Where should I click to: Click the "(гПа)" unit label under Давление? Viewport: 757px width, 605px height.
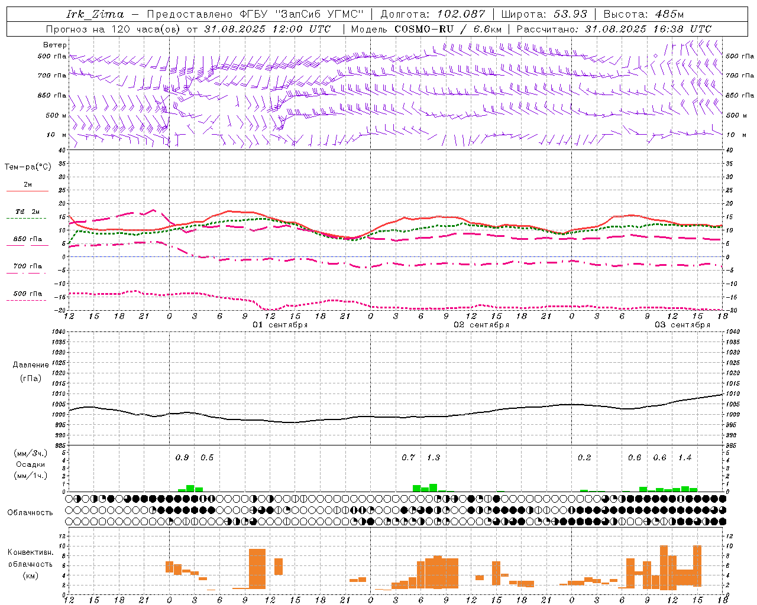click(31, 378)
